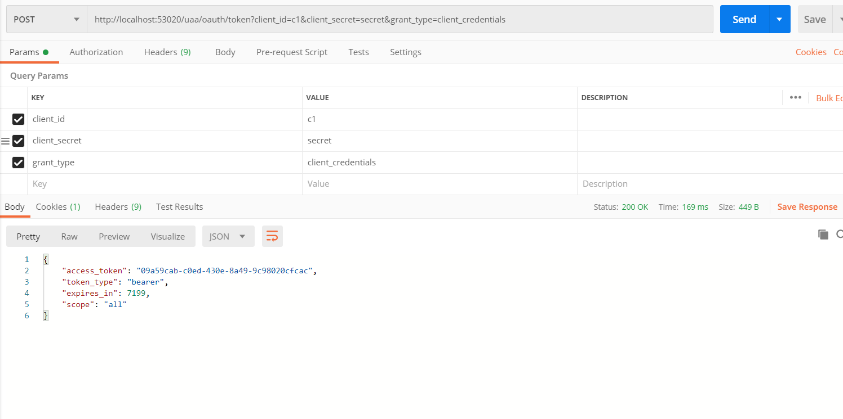The height and width of the screenshot is (419, 843).
Task: Click the copy response icon
Action: (823, 235)
